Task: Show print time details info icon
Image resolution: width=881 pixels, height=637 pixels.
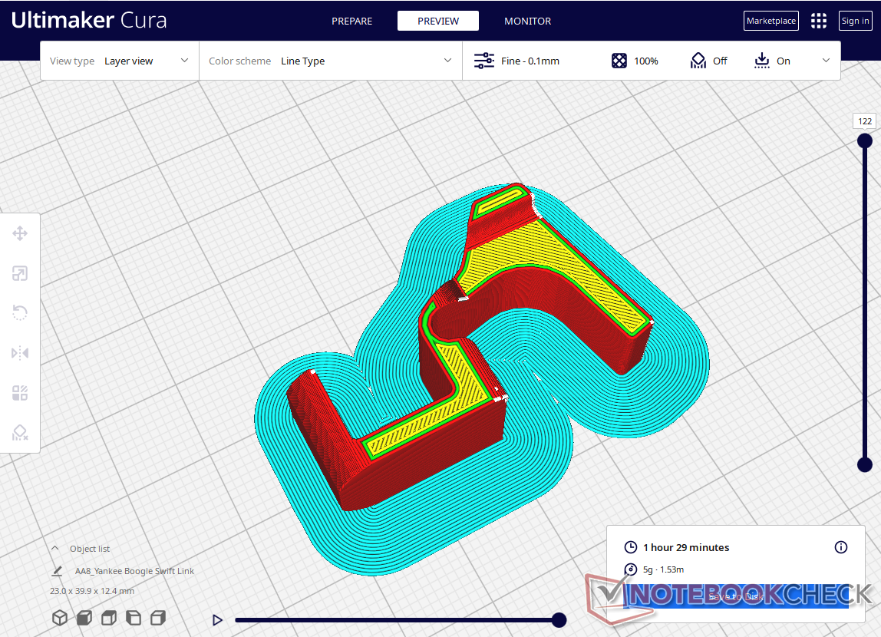Action: [840, 547]
